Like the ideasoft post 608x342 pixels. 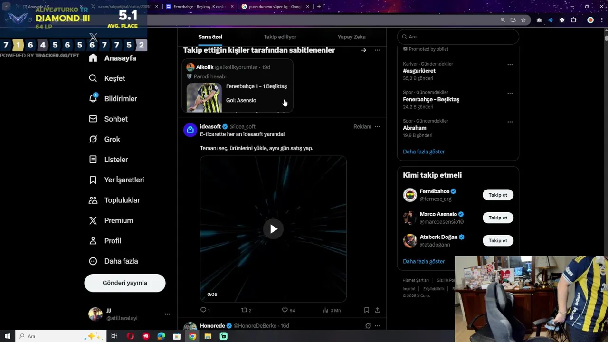click(x=288, y=310)
